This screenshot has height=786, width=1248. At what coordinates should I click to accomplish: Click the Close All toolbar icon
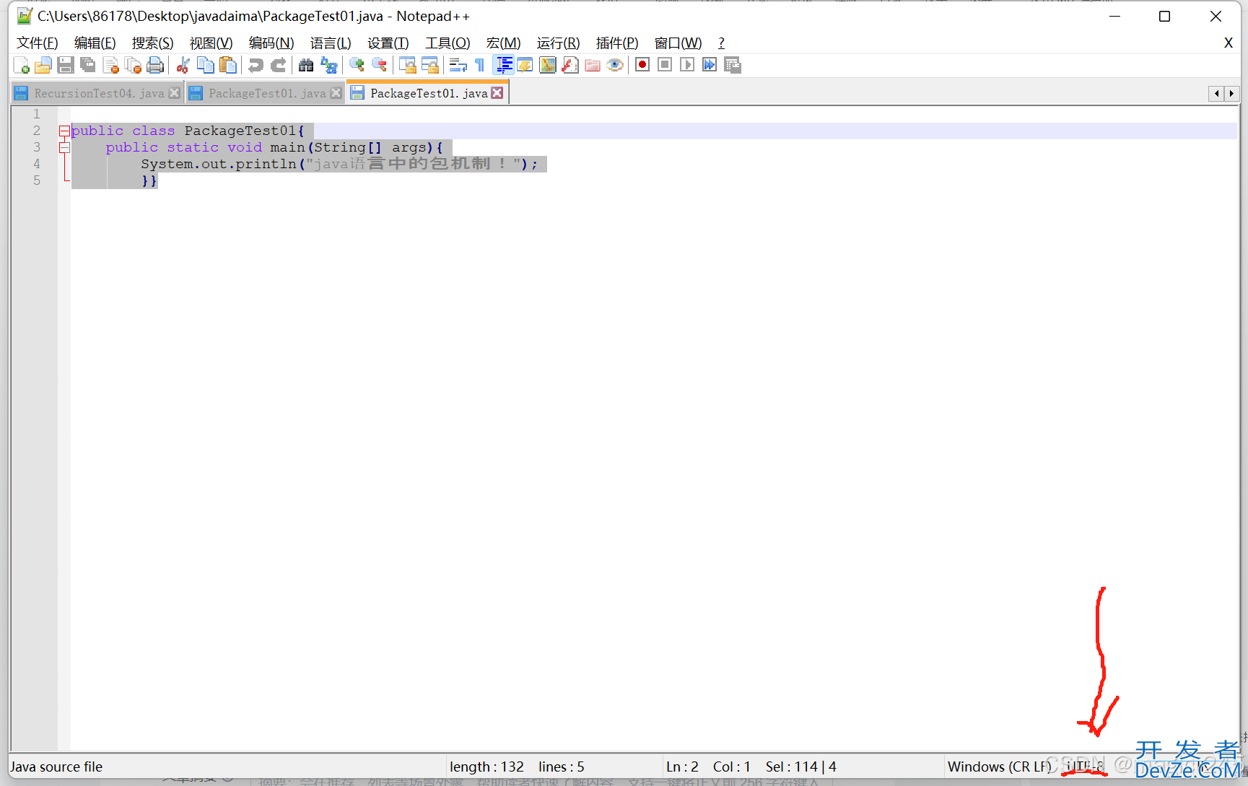[x=133, y=66]
